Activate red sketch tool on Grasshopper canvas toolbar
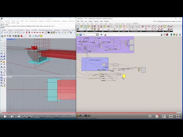 [105, 35]
